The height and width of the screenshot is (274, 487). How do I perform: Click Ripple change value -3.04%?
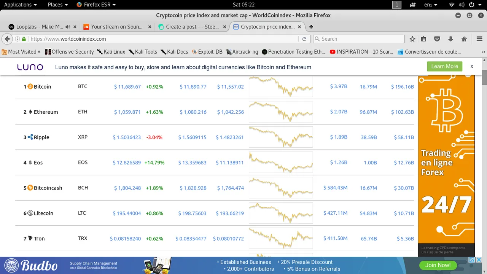click(154, 137)
